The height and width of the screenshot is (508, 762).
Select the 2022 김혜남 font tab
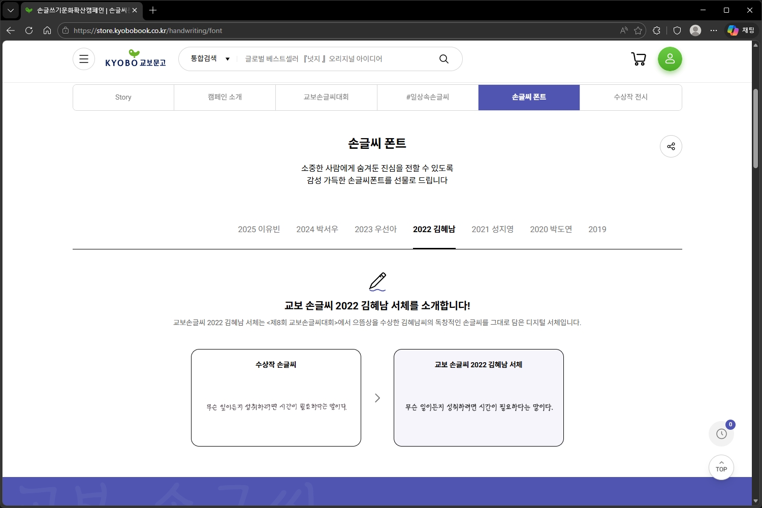pos(434,230)
